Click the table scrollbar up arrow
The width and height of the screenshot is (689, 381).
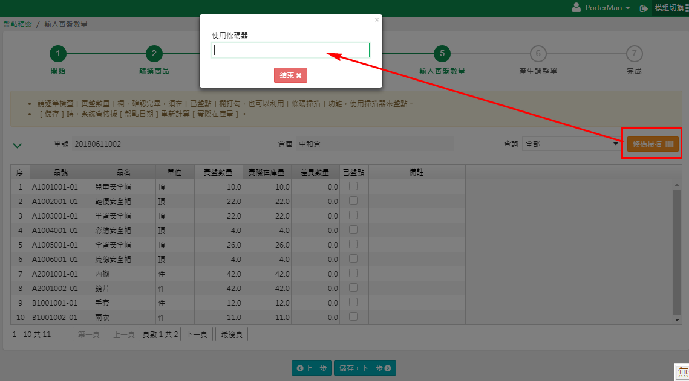(x=677, y=185)
